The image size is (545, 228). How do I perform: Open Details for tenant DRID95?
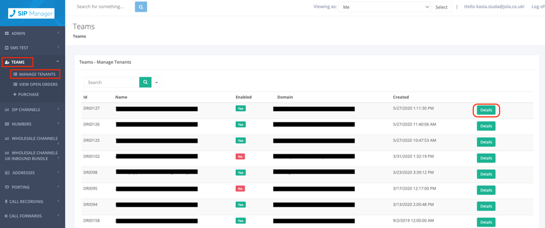tap(486, 190)
